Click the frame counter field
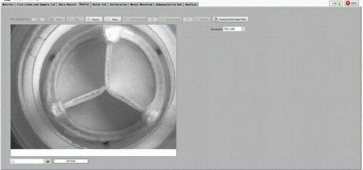The image size is (363, 170). (71, 161)
